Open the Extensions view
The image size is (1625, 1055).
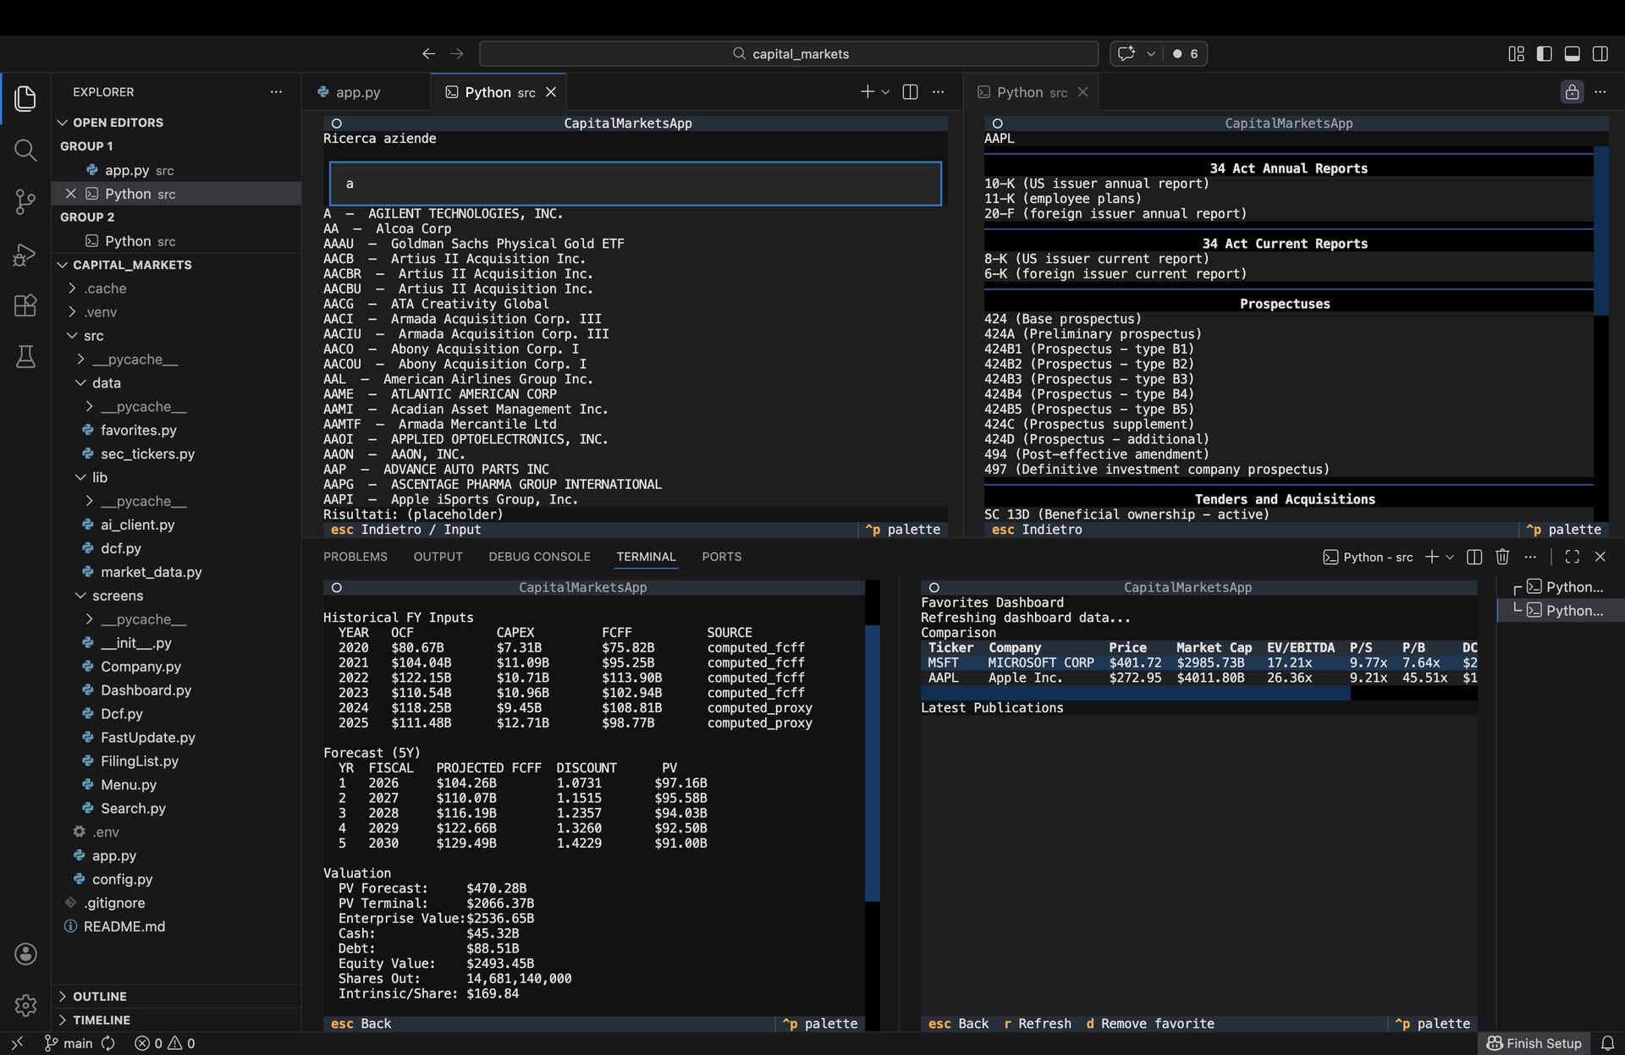[x=25, y=305]
